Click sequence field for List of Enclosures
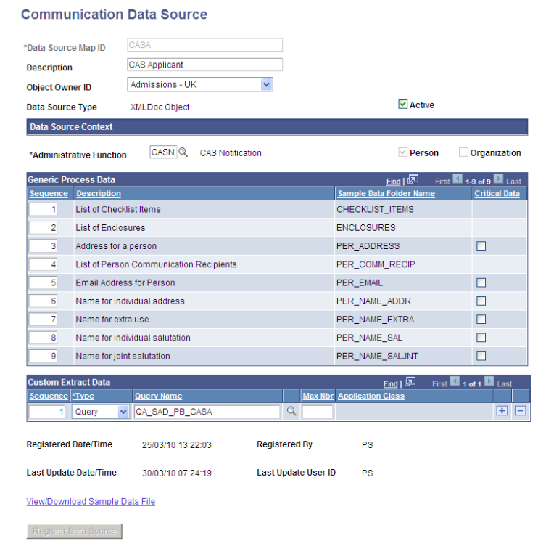The image size is (538, 541). (x=43, y=228)
